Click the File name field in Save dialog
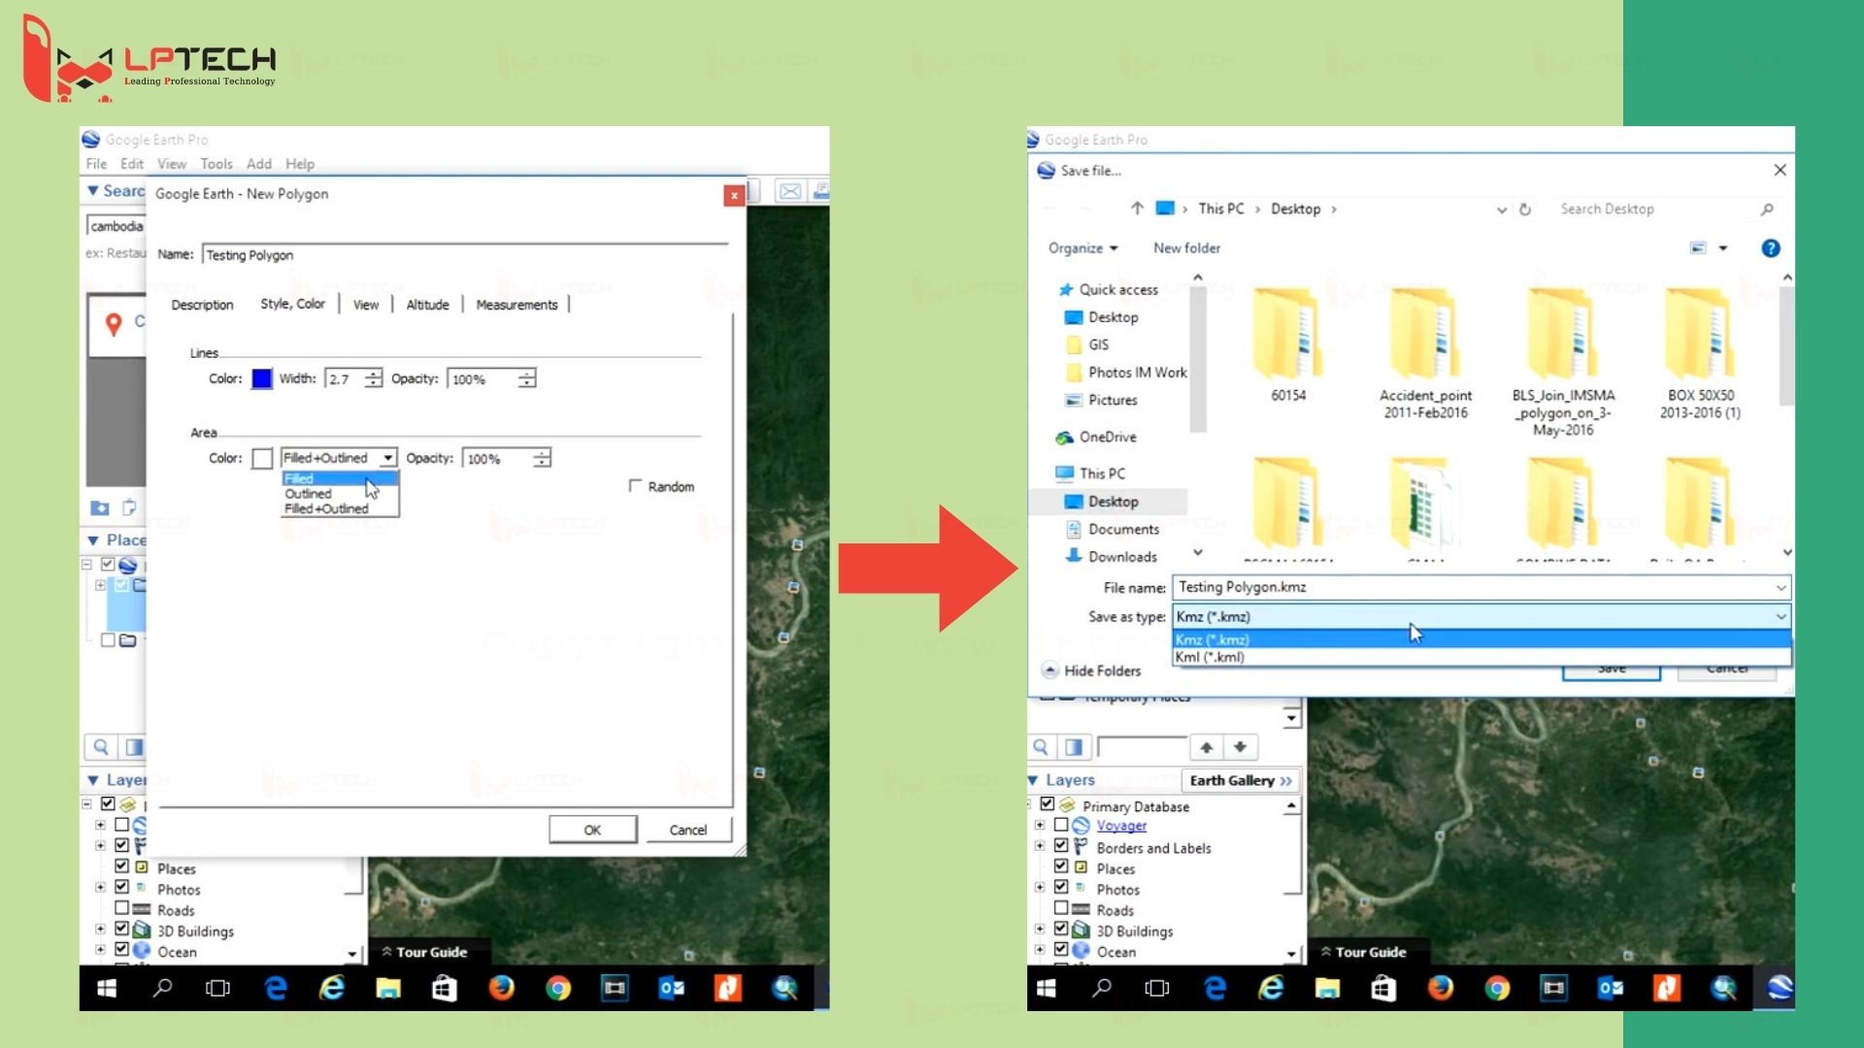This screenshot has height=1048, width=1864. [1481, 587]
